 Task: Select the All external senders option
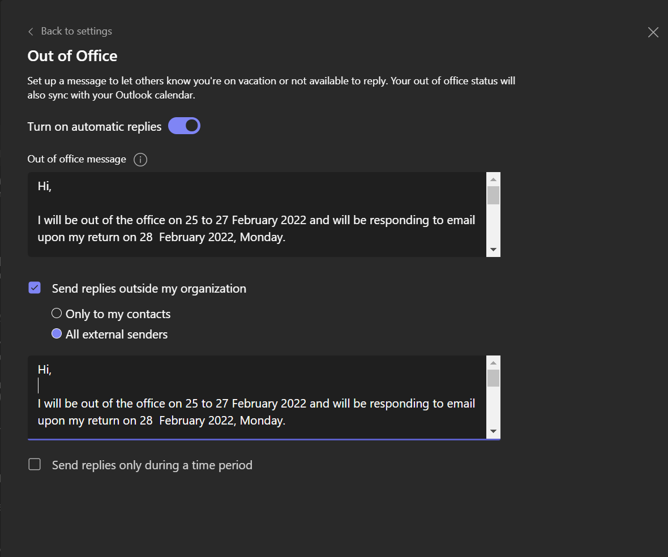57,334
